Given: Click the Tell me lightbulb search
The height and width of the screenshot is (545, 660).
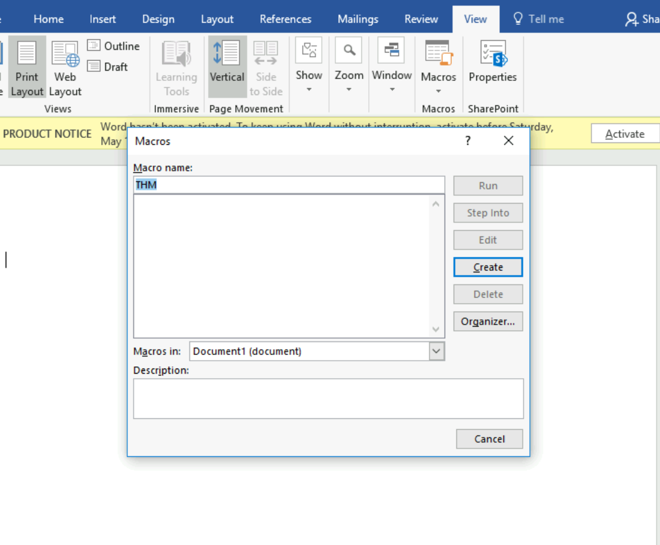Looking at the screenshot, I should click(538, 19).
